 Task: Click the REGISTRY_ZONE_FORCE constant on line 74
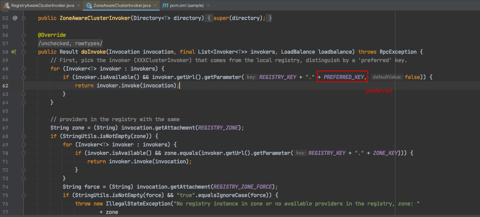click(x=245, y=187)
